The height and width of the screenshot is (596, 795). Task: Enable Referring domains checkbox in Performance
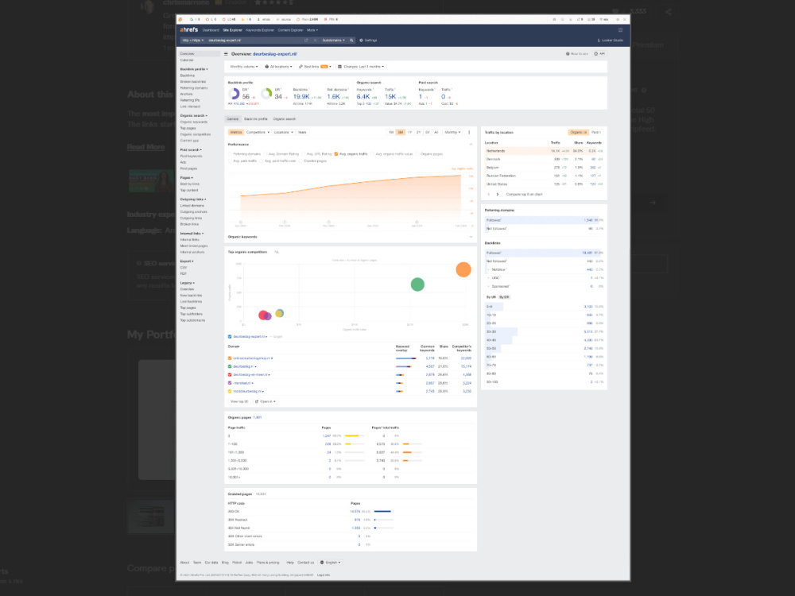231,153
